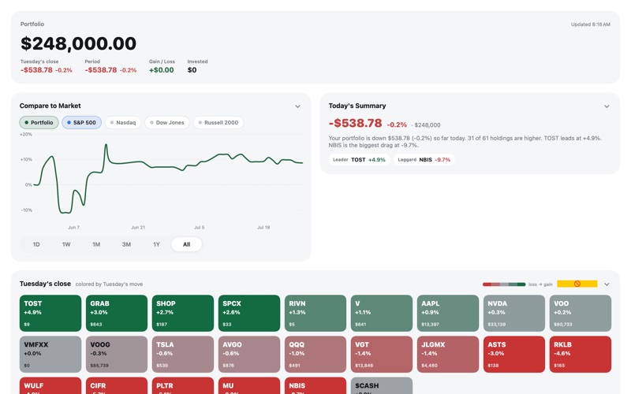Click the $248,000.00 portfolio total
The height and width of the screenshot is (394, 631).
78,43
